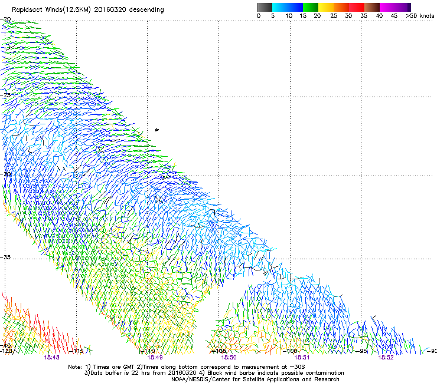Click the '-110' longitude label
This screenshot has width=437, height=383.
[148, 351]
